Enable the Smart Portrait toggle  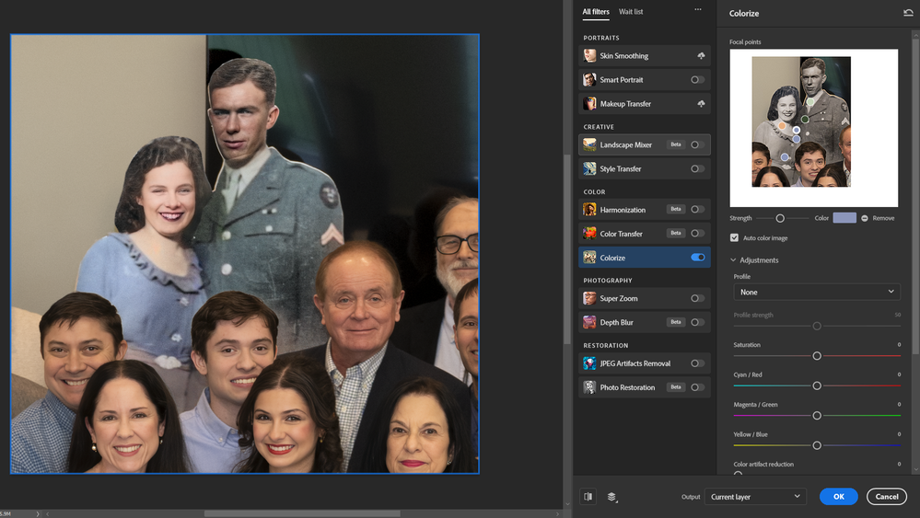697,80
